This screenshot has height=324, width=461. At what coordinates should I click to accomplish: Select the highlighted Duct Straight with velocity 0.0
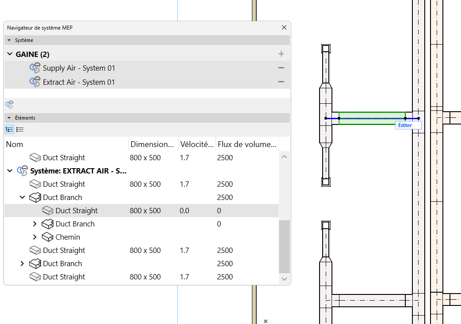[141, 211]
